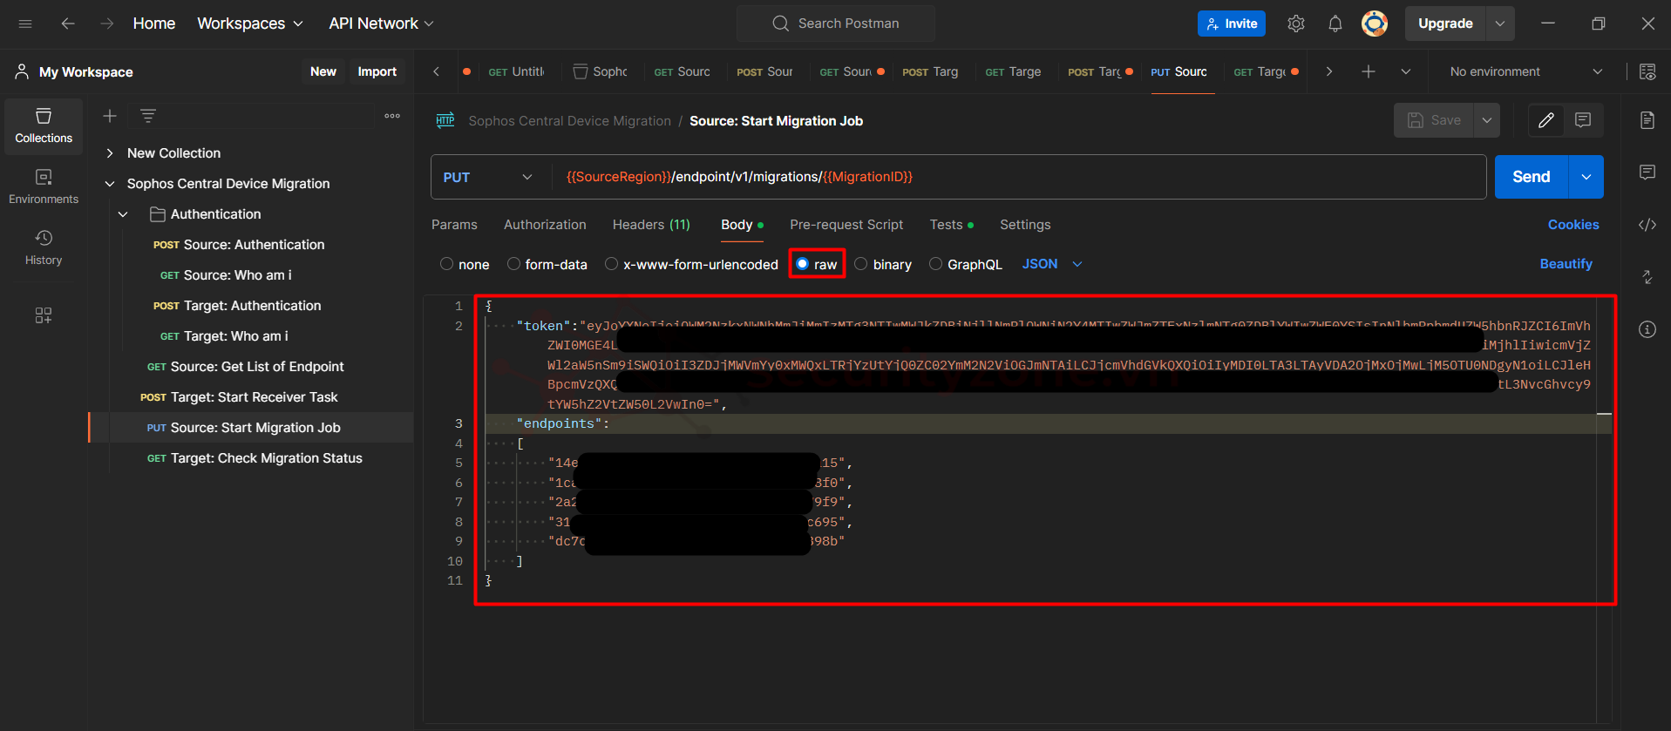The width and height of the screenshot is (1671, 731).
Task: Click the New button
Action: 323,71
